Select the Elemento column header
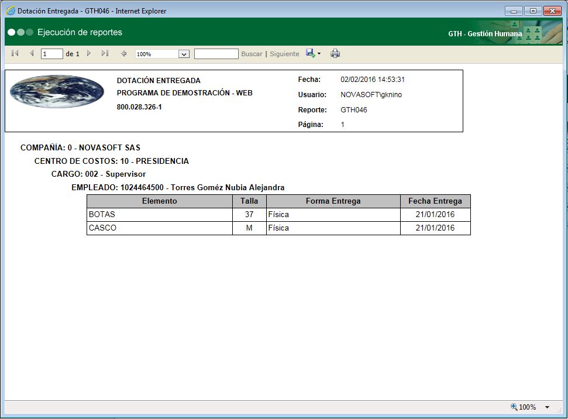 [x=159, y=201]
